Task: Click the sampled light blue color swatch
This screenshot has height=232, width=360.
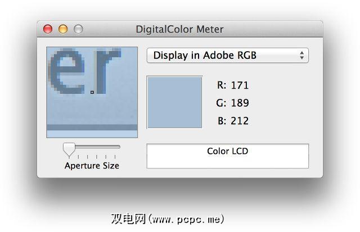Action: coord(174,102)
